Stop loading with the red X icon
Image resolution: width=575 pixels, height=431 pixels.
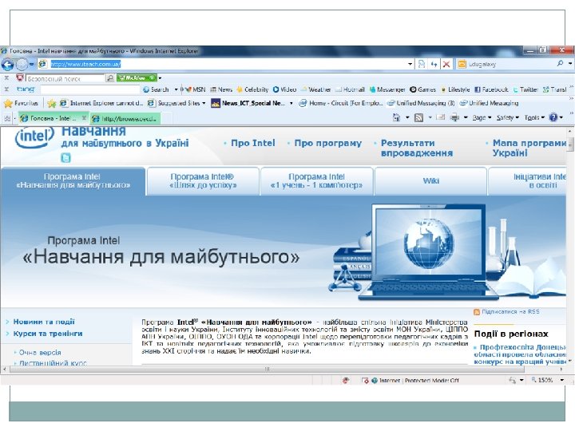(x=446, y=64)
